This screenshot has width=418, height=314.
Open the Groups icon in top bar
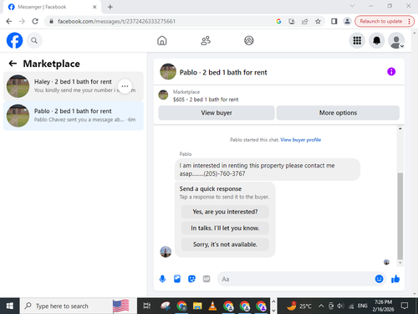pyautogui.click(x=249, y=40)
